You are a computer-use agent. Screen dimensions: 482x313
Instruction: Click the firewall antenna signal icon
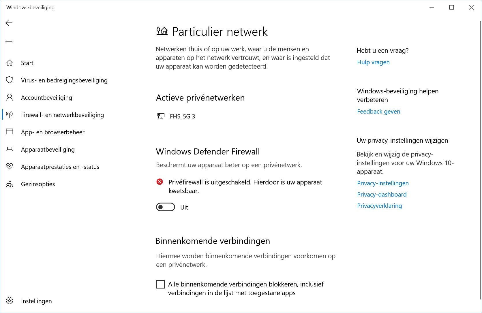pos(10,115)
